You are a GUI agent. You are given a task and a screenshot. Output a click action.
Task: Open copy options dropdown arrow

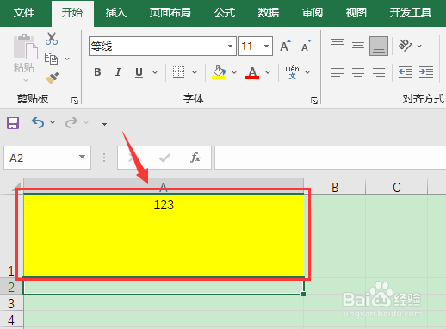pos(67,59)
